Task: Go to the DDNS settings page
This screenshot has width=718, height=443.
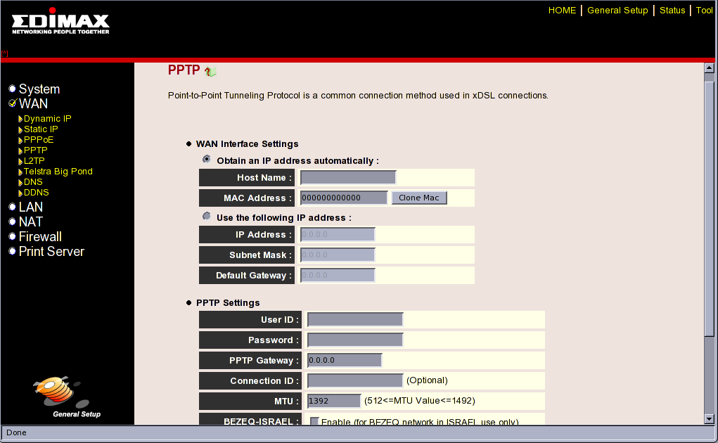Action: (36, 192)
